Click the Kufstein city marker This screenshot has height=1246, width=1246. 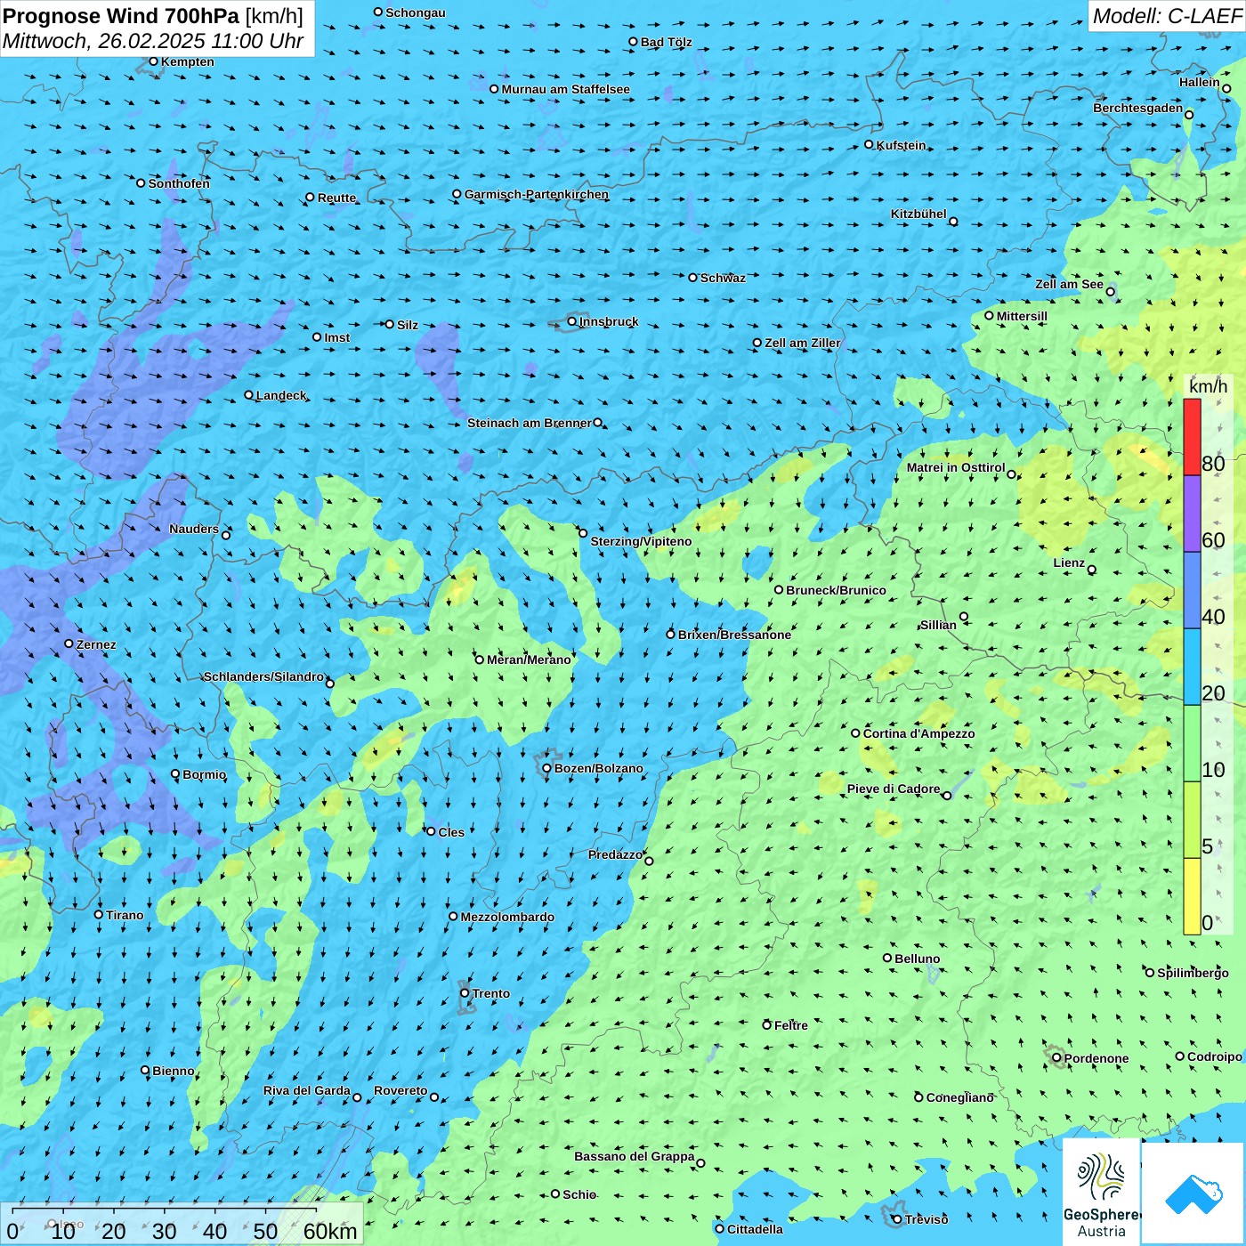pyautogui.click(x=870, y=144)
